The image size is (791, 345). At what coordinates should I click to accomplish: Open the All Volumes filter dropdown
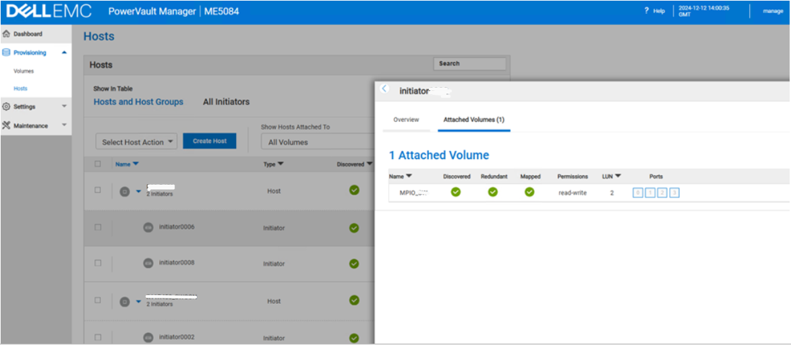click(317, 142)
